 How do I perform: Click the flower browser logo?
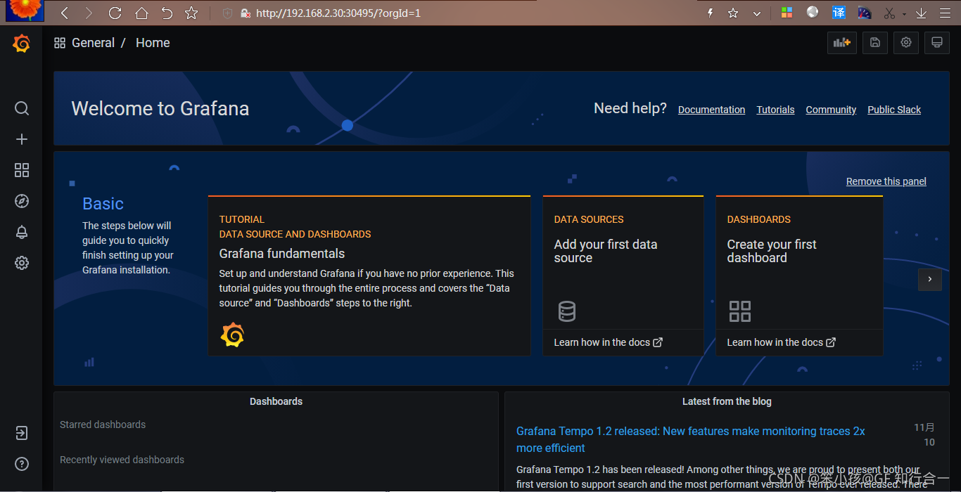click(x=25, y=10)
